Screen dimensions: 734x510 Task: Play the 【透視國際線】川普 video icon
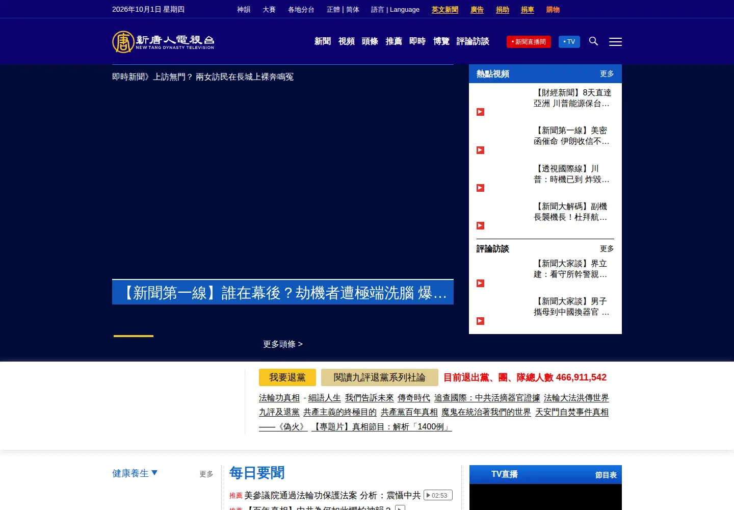click(480, 188)
